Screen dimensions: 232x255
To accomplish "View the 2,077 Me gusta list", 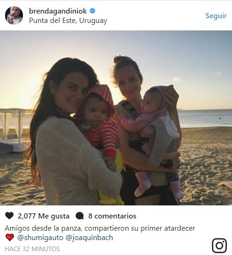I will (x=43, y=216).
